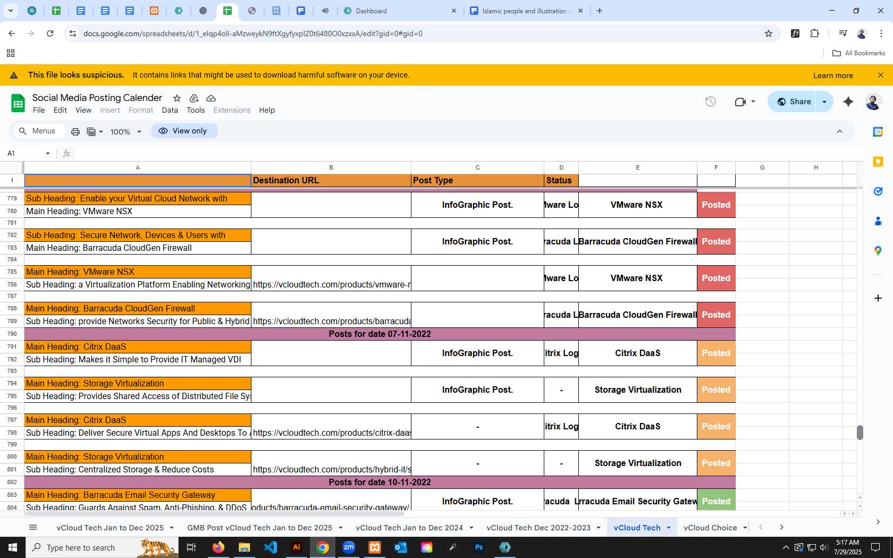Open Photoshop from the taskbar
Viewport: 893px width, 558px height.
pyautogui.click(x=479, y=547)
